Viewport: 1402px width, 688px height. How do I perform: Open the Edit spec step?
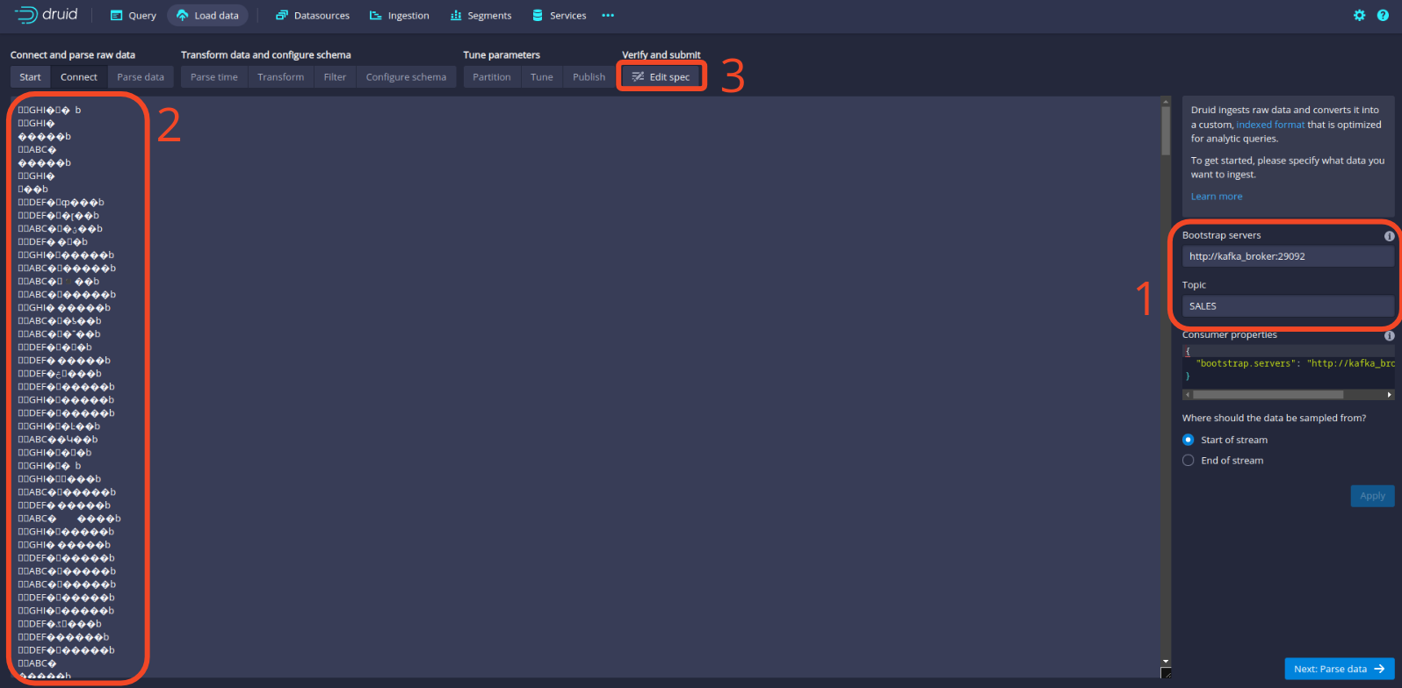click(661, 77)
